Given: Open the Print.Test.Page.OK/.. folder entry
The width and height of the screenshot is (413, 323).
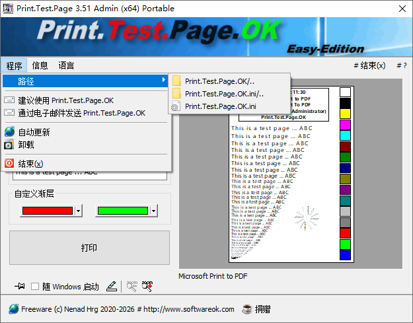Looking at the screenshot, I should 229,81.
